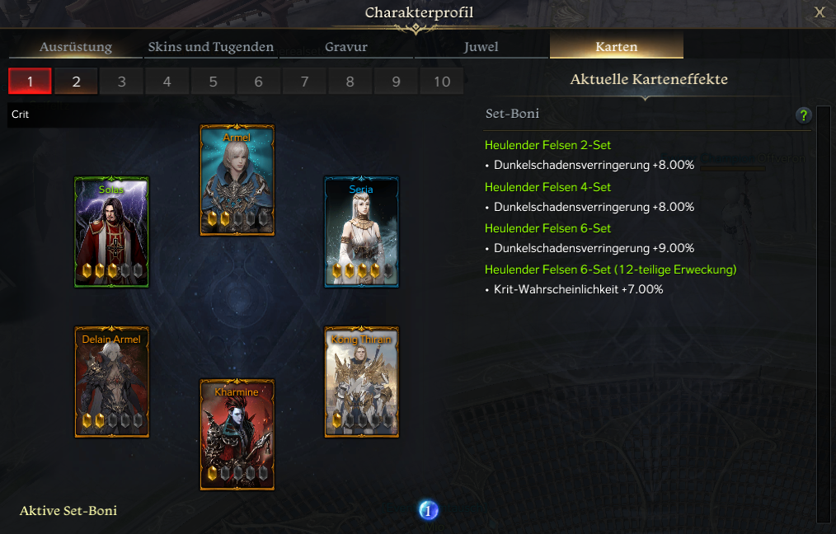Select the Seria card
This screenshot has width=836, height=534.
361,232
